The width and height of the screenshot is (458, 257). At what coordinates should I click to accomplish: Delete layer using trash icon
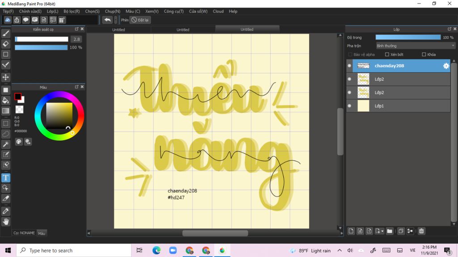click(x=421, y=231)
